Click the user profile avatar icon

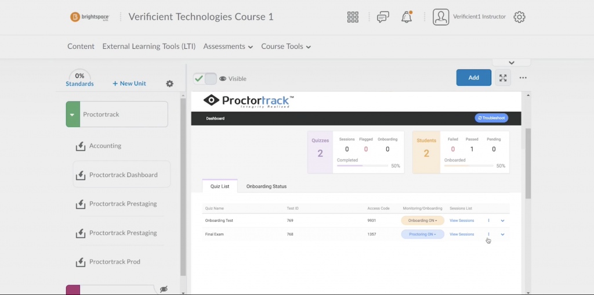click(x=441, y=17)
